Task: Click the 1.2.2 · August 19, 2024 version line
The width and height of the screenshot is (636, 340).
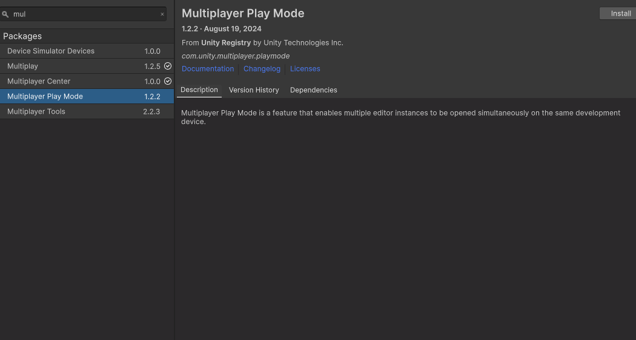Action: [x=222, y=29]
